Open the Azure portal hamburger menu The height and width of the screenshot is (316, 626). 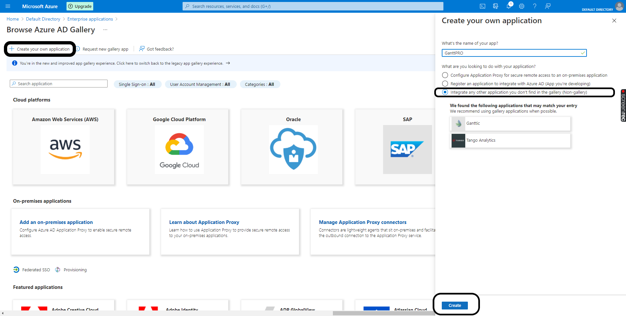coord(8,6)
